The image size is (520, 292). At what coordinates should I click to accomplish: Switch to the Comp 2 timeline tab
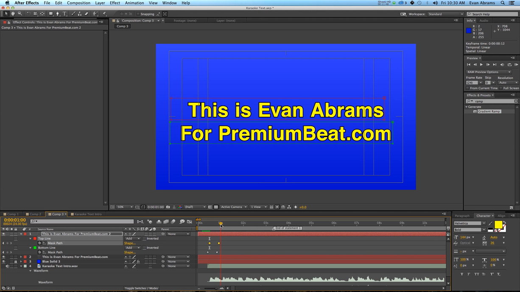coord(35,214)
